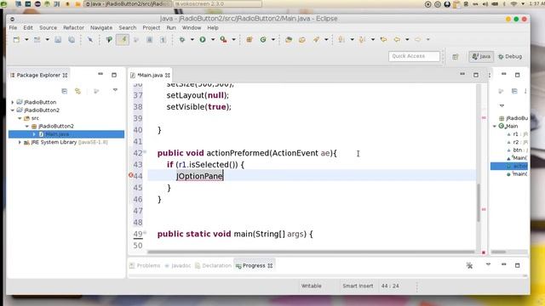545x306 pixels.
Task: Open the Refactor menu
Action: 73,28
